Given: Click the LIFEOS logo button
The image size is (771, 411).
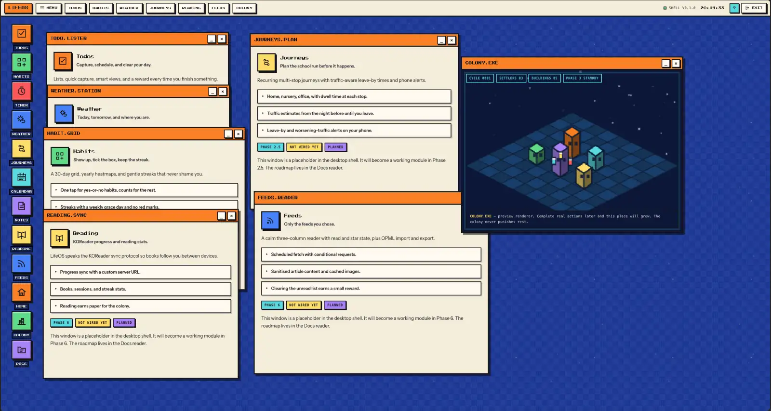Looking at the screenshot, I should pyautogui.click(x=18, y=8).
